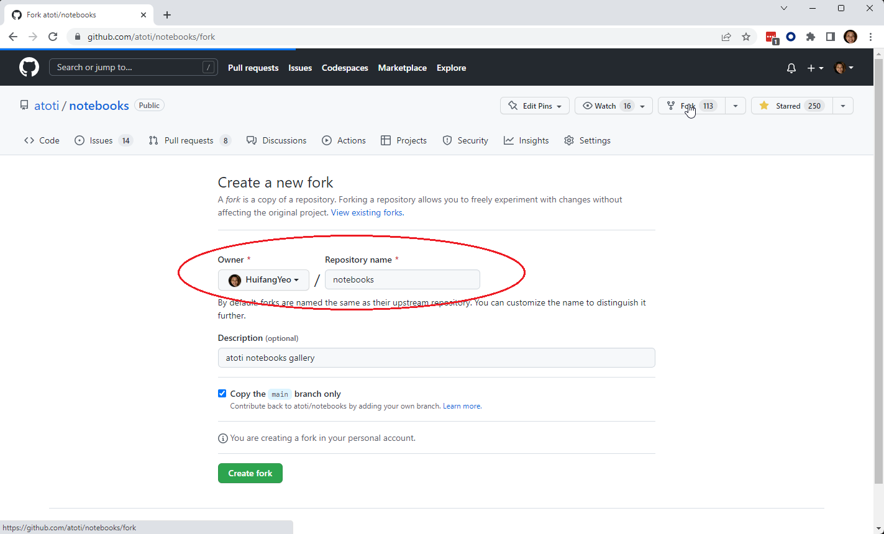Open the Edit Pins dropdown

535,106
